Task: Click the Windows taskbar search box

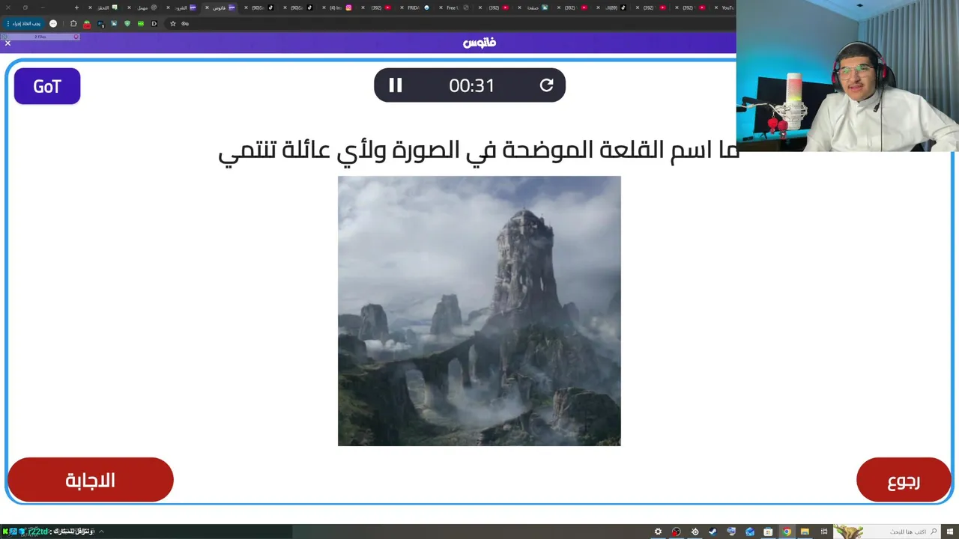Action: (887, 532)
